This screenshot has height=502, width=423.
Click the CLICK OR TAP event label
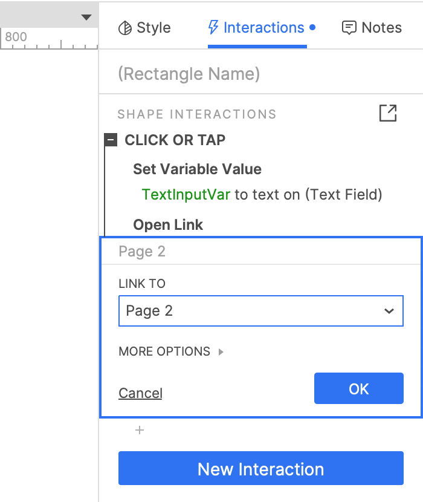[175, 140]
